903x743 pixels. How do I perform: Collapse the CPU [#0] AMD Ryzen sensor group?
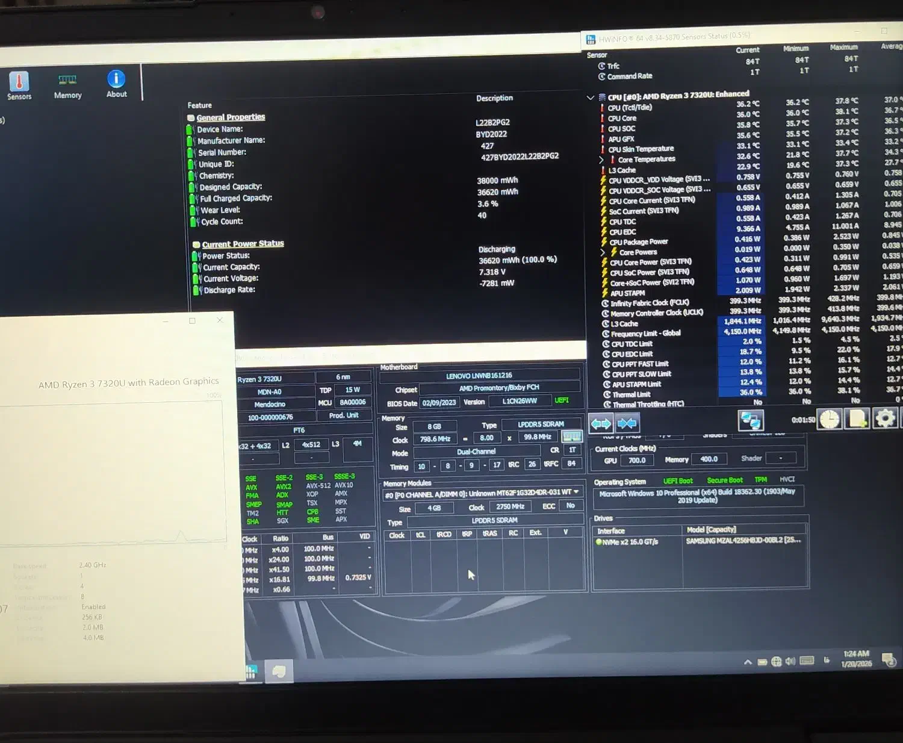591,97
